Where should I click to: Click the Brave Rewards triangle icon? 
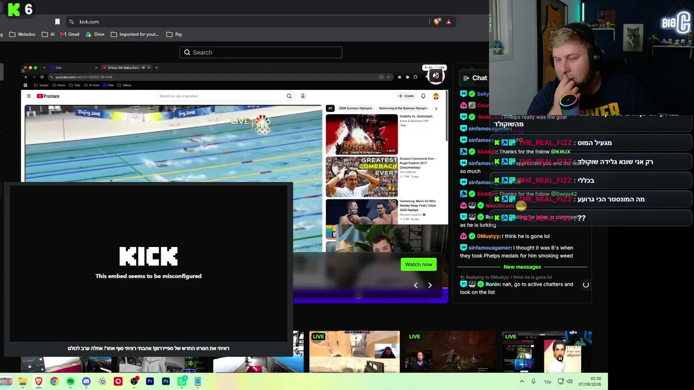(x=448, y=22)
